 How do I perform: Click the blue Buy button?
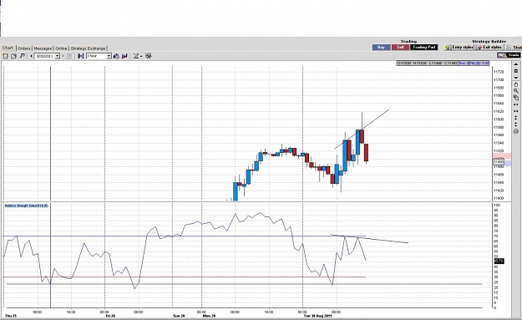[x=381, y=48]
